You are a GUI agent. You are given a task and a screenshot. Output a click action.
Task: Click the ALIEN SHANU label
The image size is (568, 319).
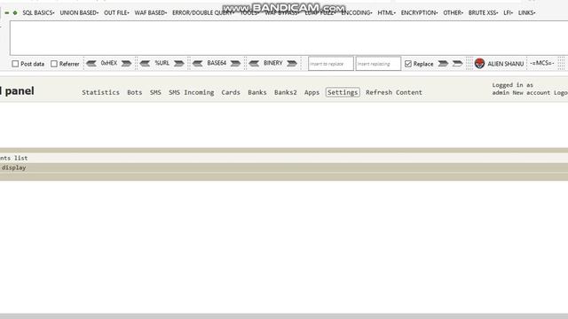tap(505, 64)
